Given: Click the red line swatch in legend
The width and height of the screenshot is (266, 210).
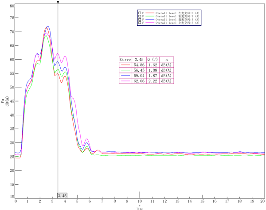Looking at the screenshot, I should pos(149,13).
